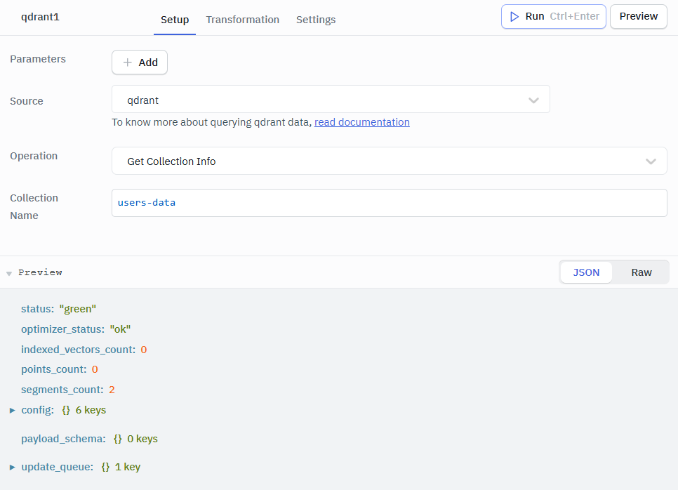Viewport: 678px width, 490px height.
Task: Click the payload_schema key in preview
Action: tap(63, 439)
